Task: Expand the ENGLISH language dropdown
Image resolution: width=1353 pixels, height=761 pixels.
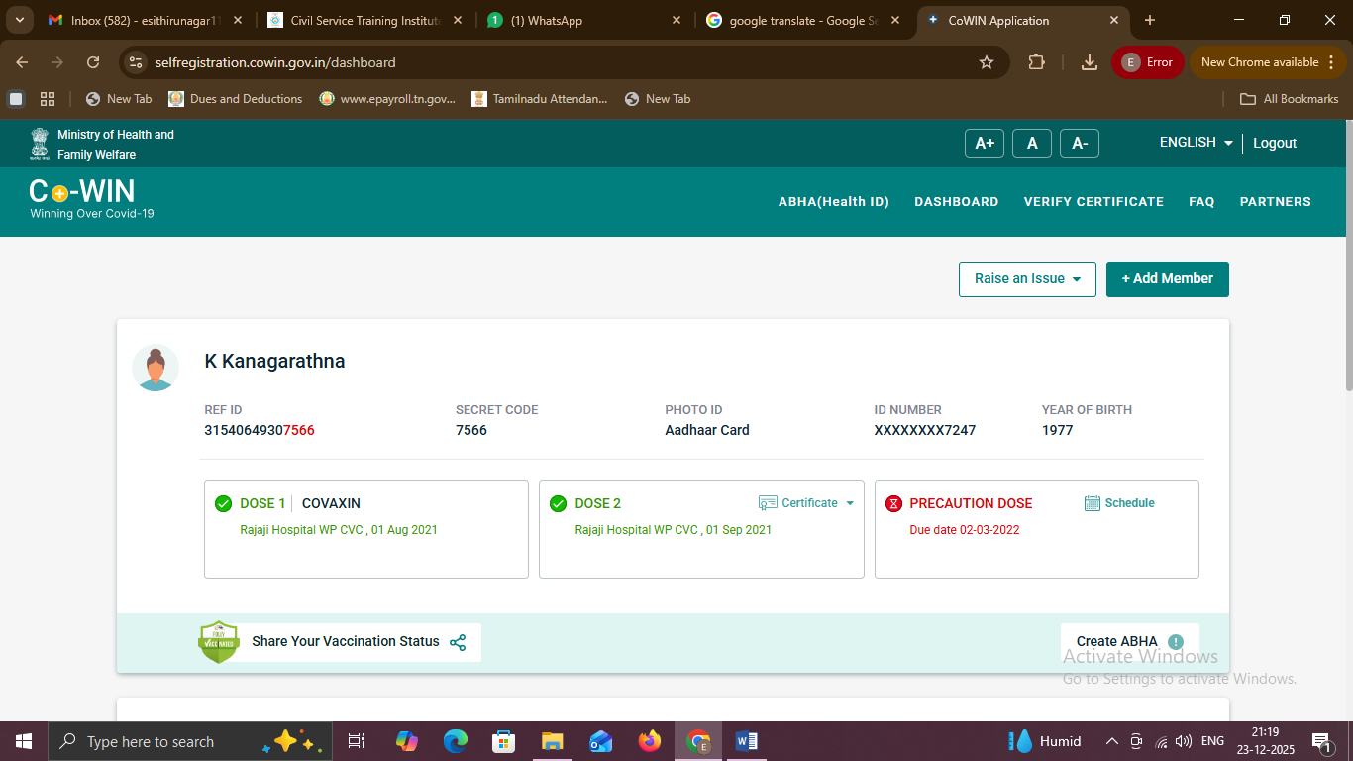Action: coord(1197,143)
